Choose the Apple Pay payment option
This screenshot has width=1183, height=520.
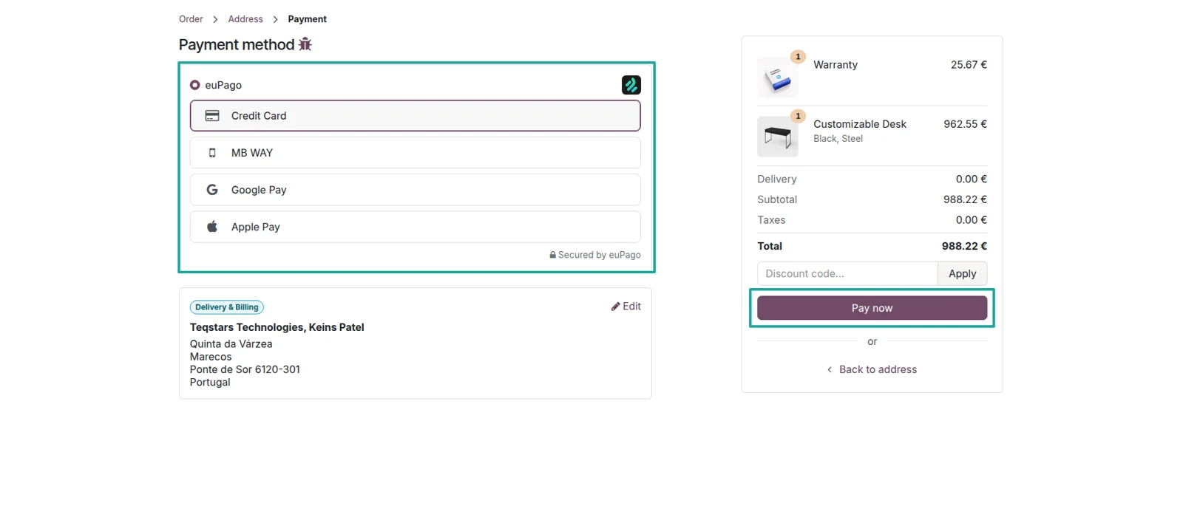click(x=416, y=227)
